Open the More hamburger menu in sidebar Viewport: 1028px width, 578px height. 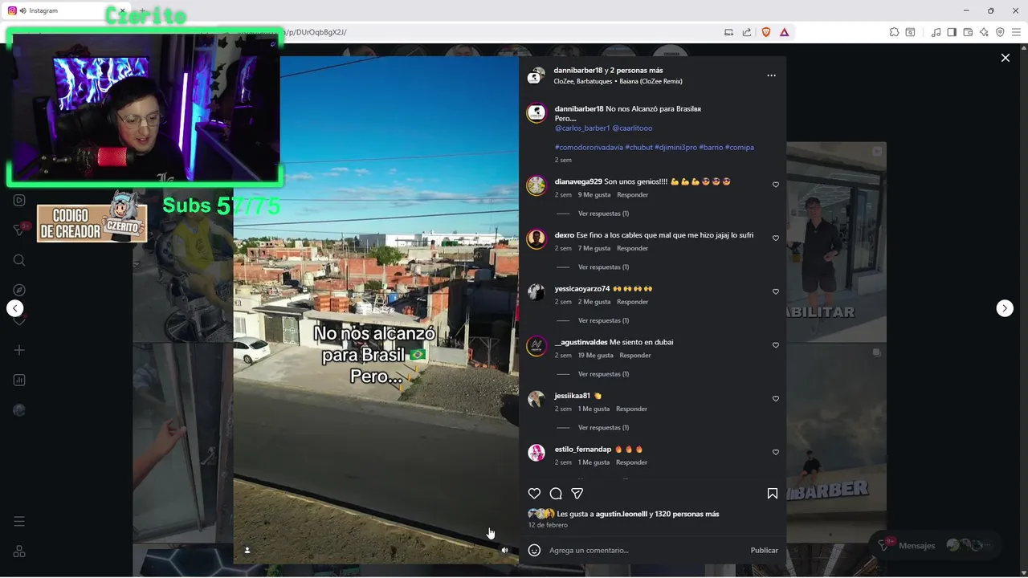click(x=19, y=522)
